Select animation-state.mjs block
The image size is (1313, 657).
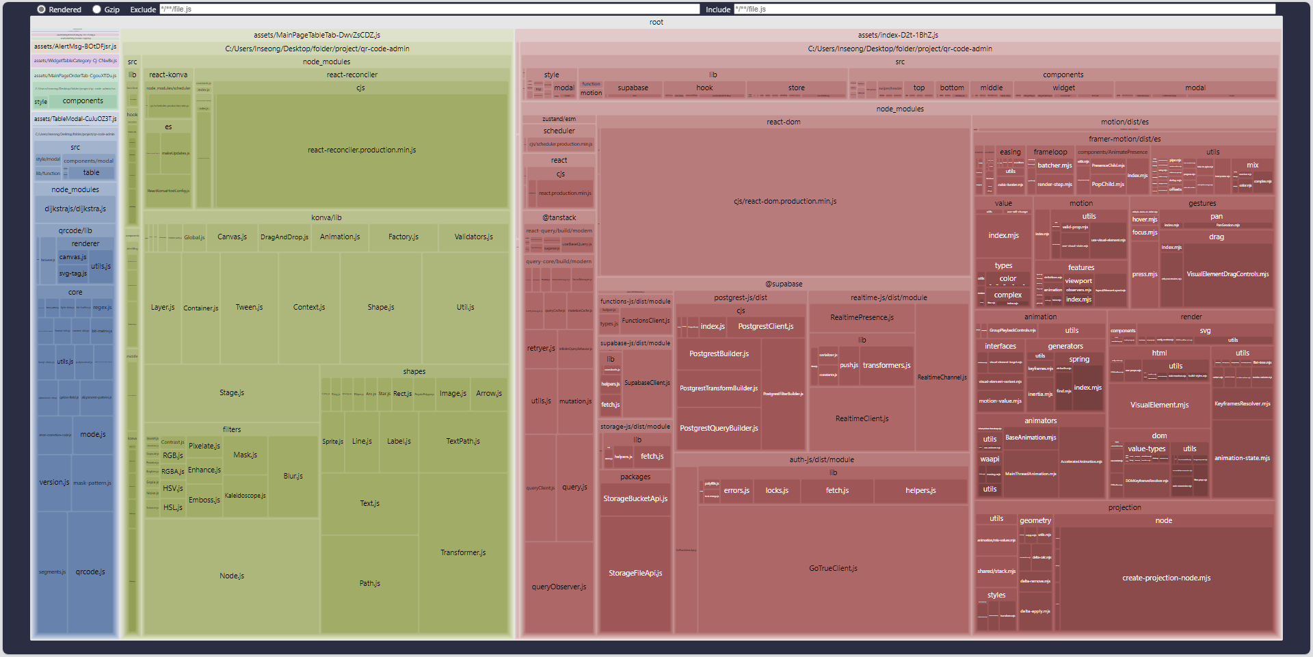[1242, 459]
